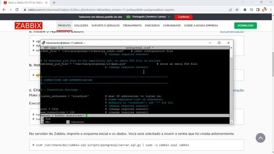274x154 pixels.
Task: Minimize the terminal window
Action: click(210, 43)
